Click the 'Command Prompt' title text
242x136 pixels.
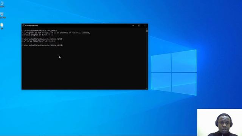pyautogui.click(x=32, y=26)
